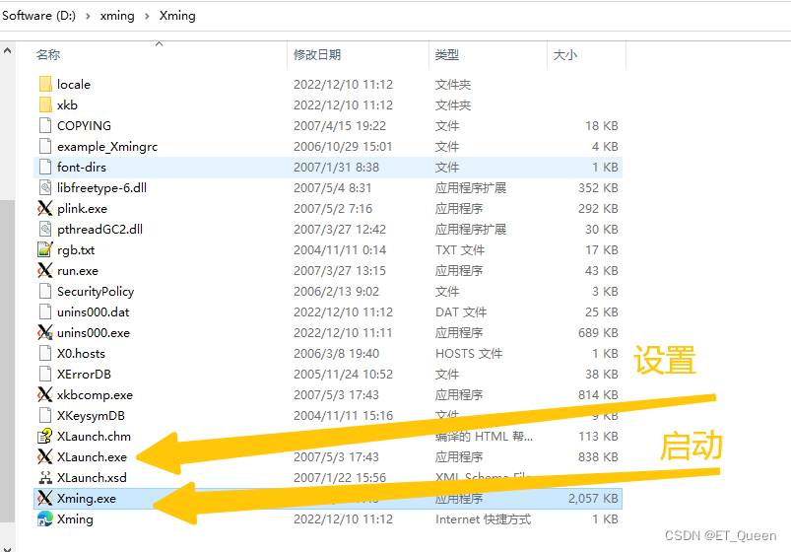The image size is (791, 552).
Task: Select the file name XLaunch.xsd
Action: click(92, 478)
